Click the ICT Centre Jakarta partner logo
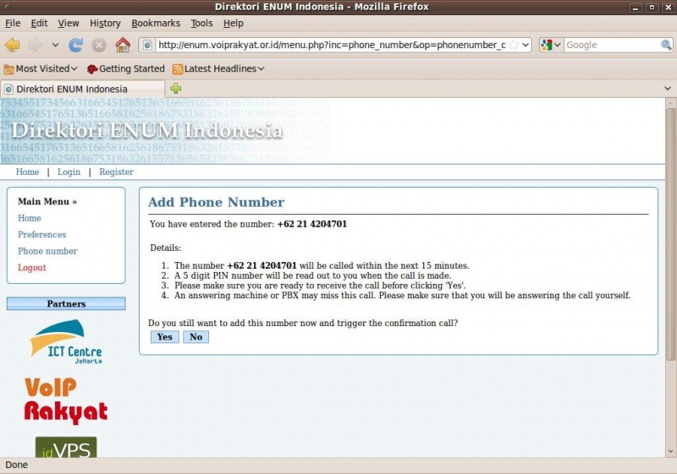The image size is (677, 474). pos(65,341)
